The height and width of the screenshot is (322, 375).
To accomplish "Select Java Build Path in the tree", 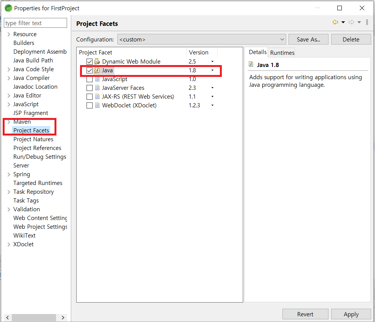I will pos(33,61).
